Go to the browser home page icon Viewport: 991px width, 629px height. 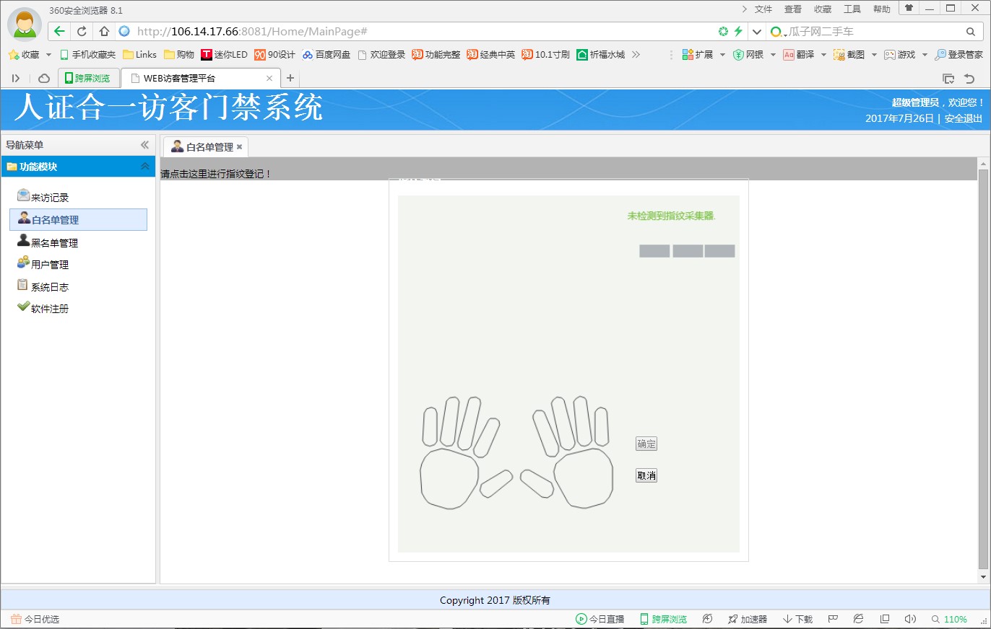(x=104, y=32)
